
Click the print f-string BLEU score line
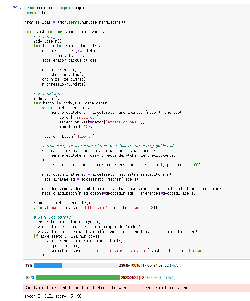[x=98, y=207]
